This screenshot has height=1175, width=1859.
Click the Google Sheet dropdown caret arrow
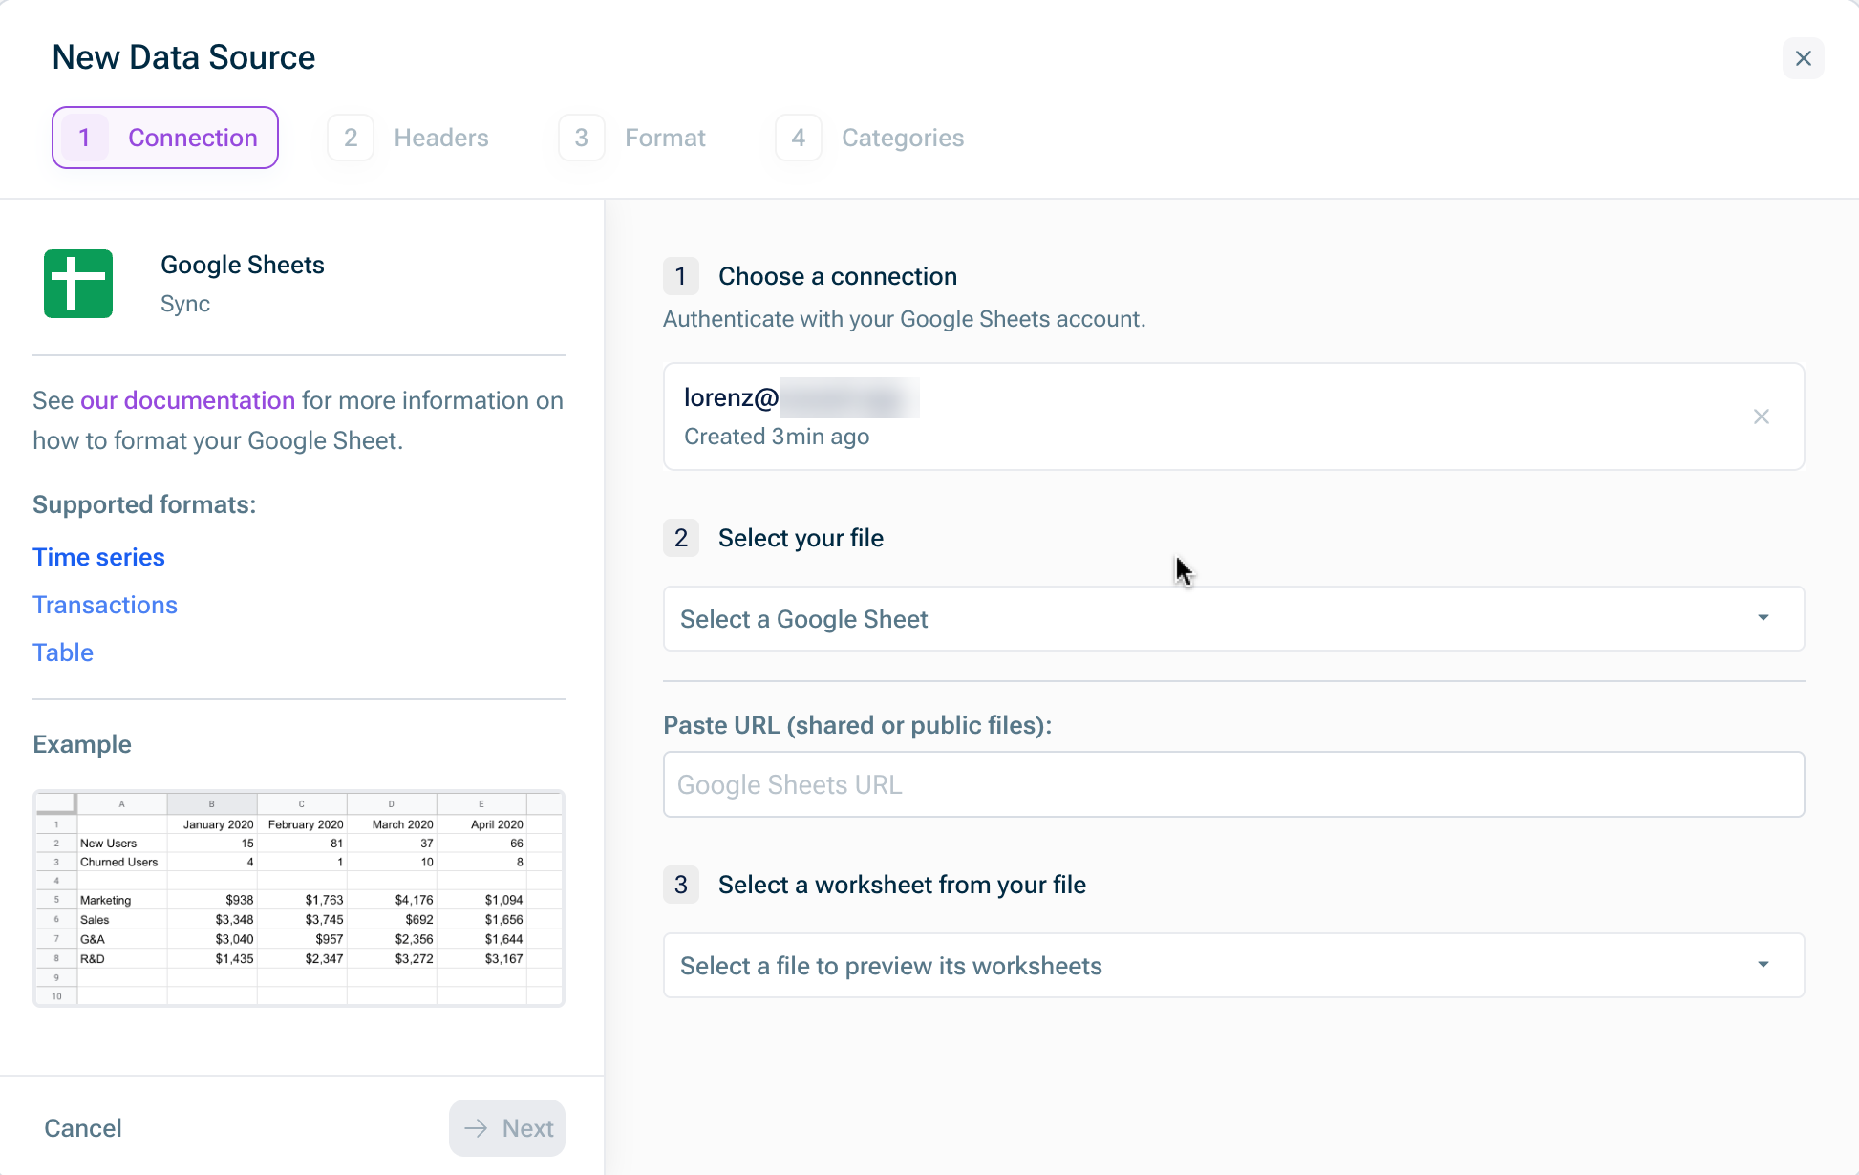(x=1763, y=618)
